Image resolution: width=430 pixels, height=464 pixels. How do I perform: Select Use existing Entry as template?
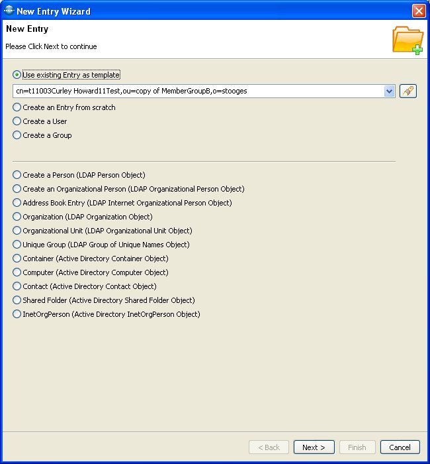click(17, 75)
